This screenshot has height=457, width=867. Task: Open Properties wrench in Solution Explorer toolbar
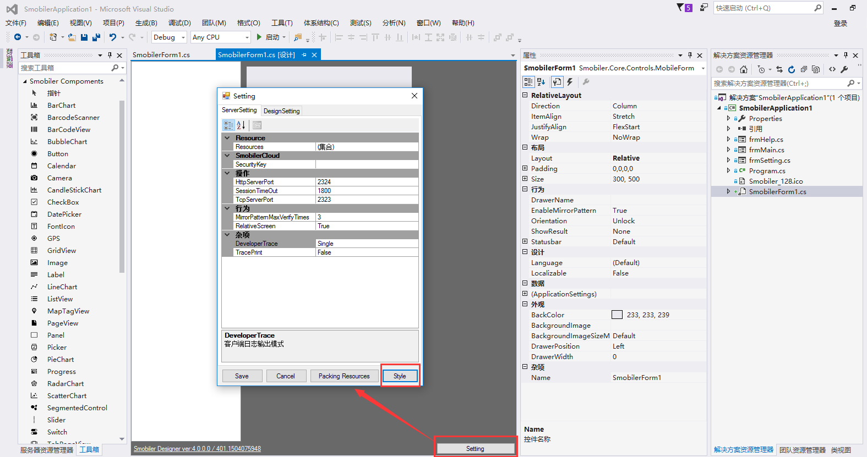pyautogui.click(x=844, y=69)
